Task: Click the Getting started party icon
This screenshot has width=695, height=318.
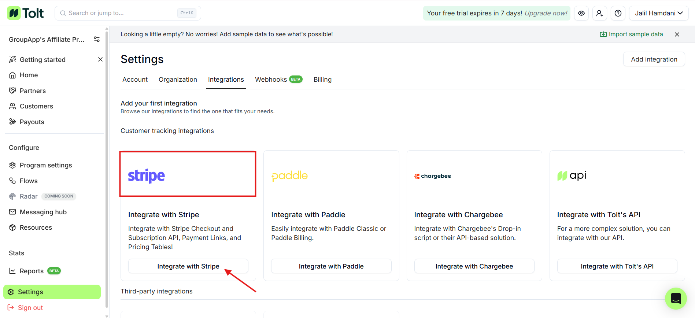Action: 12,59
